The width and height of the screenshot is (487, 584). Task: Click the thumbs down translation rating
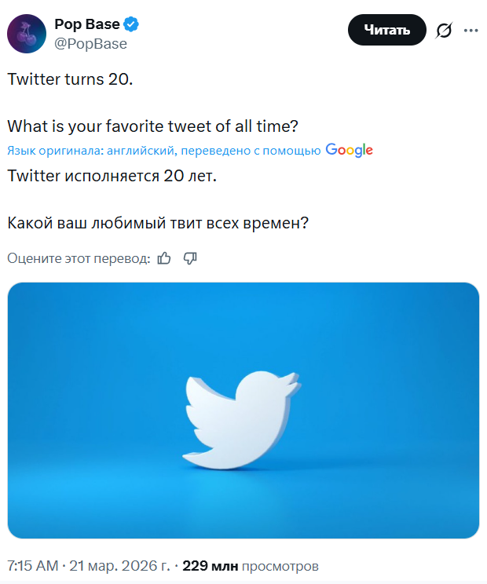click(189, 258)
